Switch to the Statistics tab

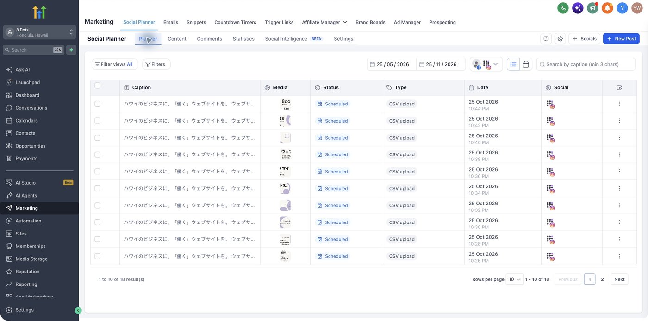pyautogui.click(x=243, y=39)
